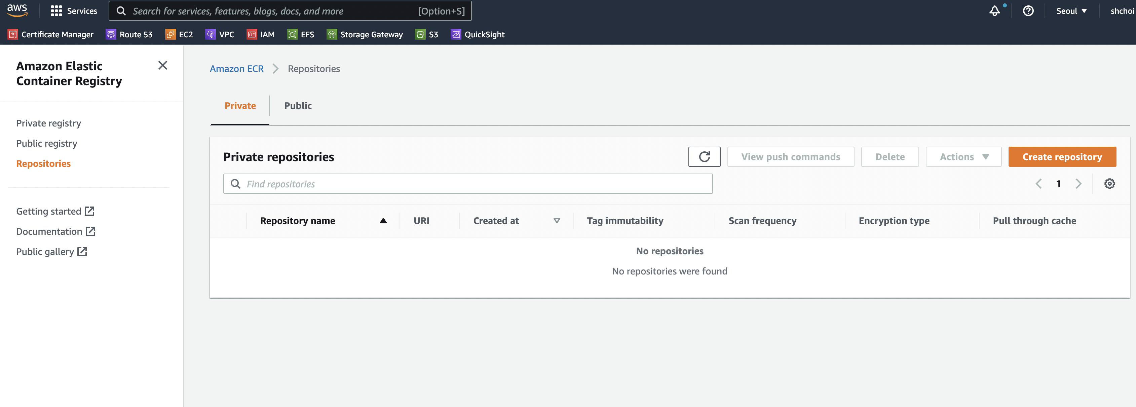Open Amazon ECR breadcrumb link
The height and width of the screenshot is (407, 1136).
236,69
